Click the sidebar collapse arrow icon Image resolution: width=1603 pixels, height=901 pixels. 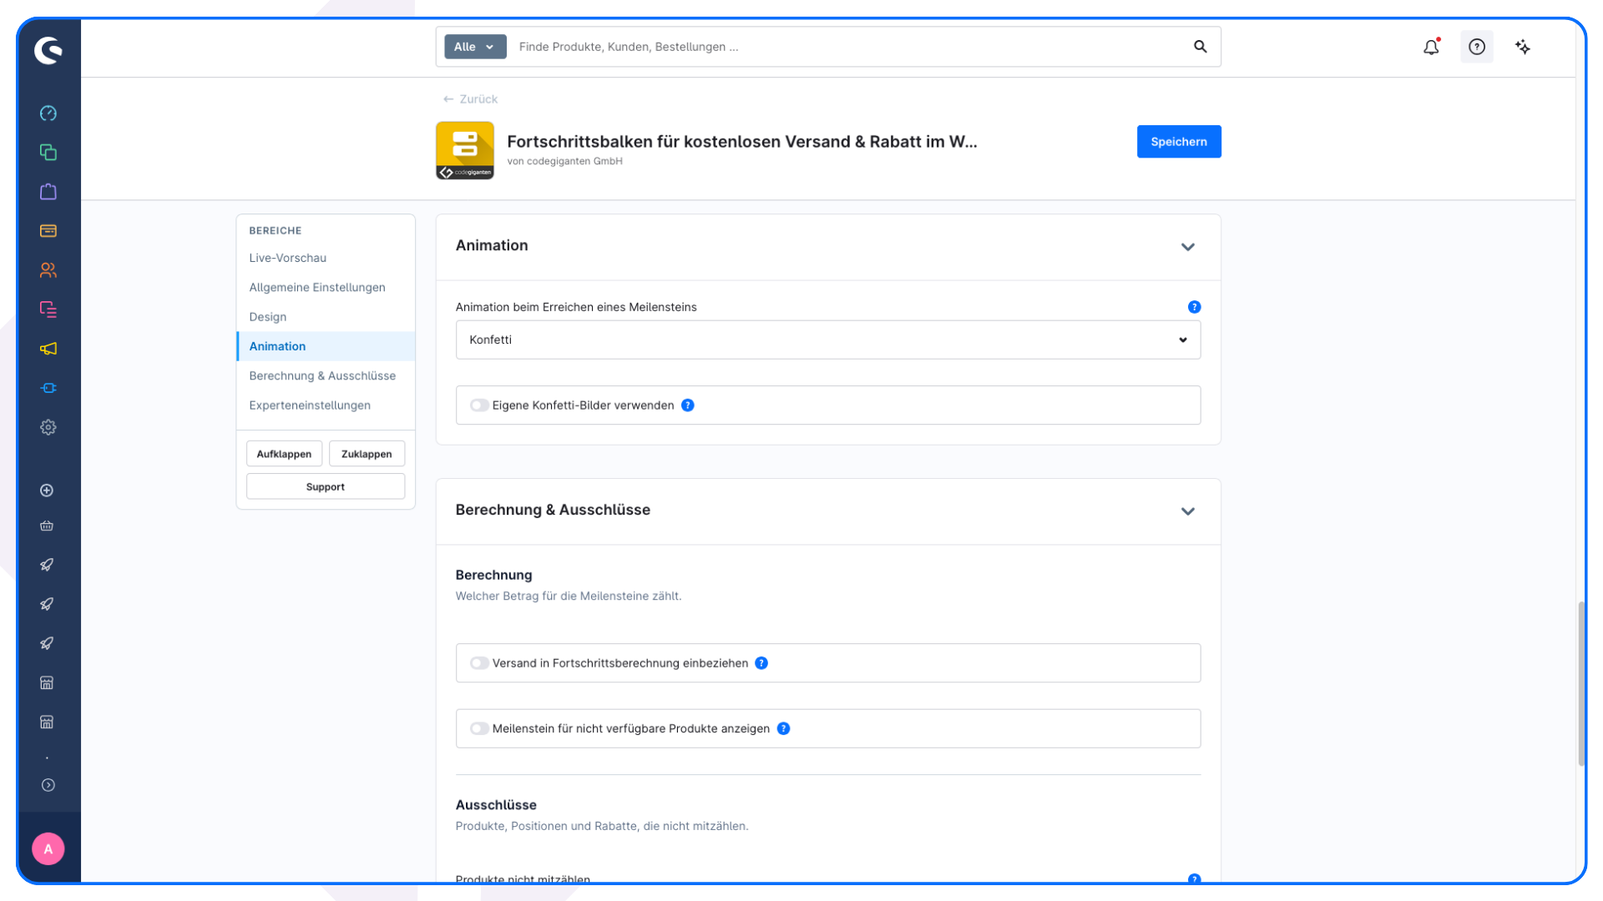point(48,785)
